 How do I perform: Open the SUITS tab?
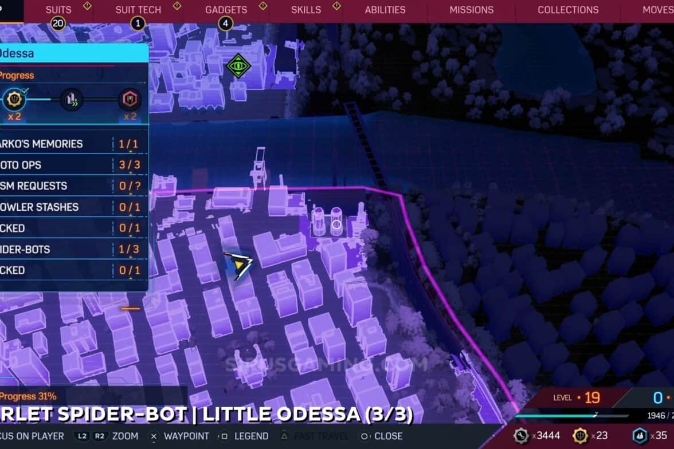point(58,10)
